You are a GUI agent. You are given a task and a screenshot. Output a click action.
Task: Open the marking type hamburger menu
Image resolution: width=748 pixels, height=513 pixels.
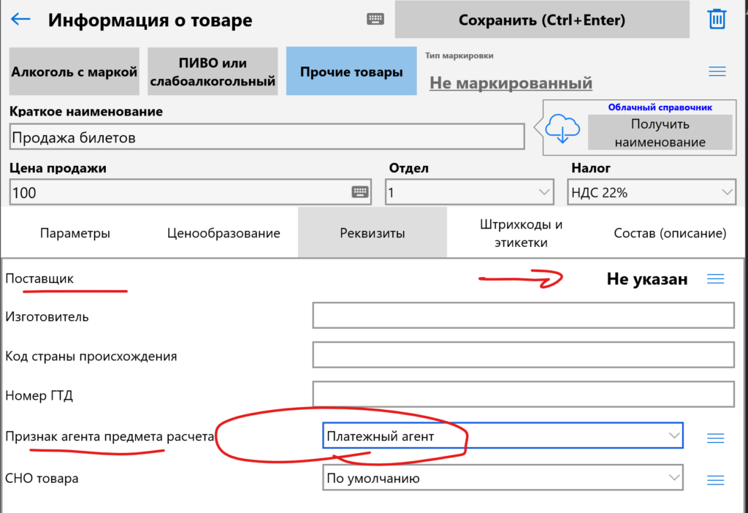[717, 72]
